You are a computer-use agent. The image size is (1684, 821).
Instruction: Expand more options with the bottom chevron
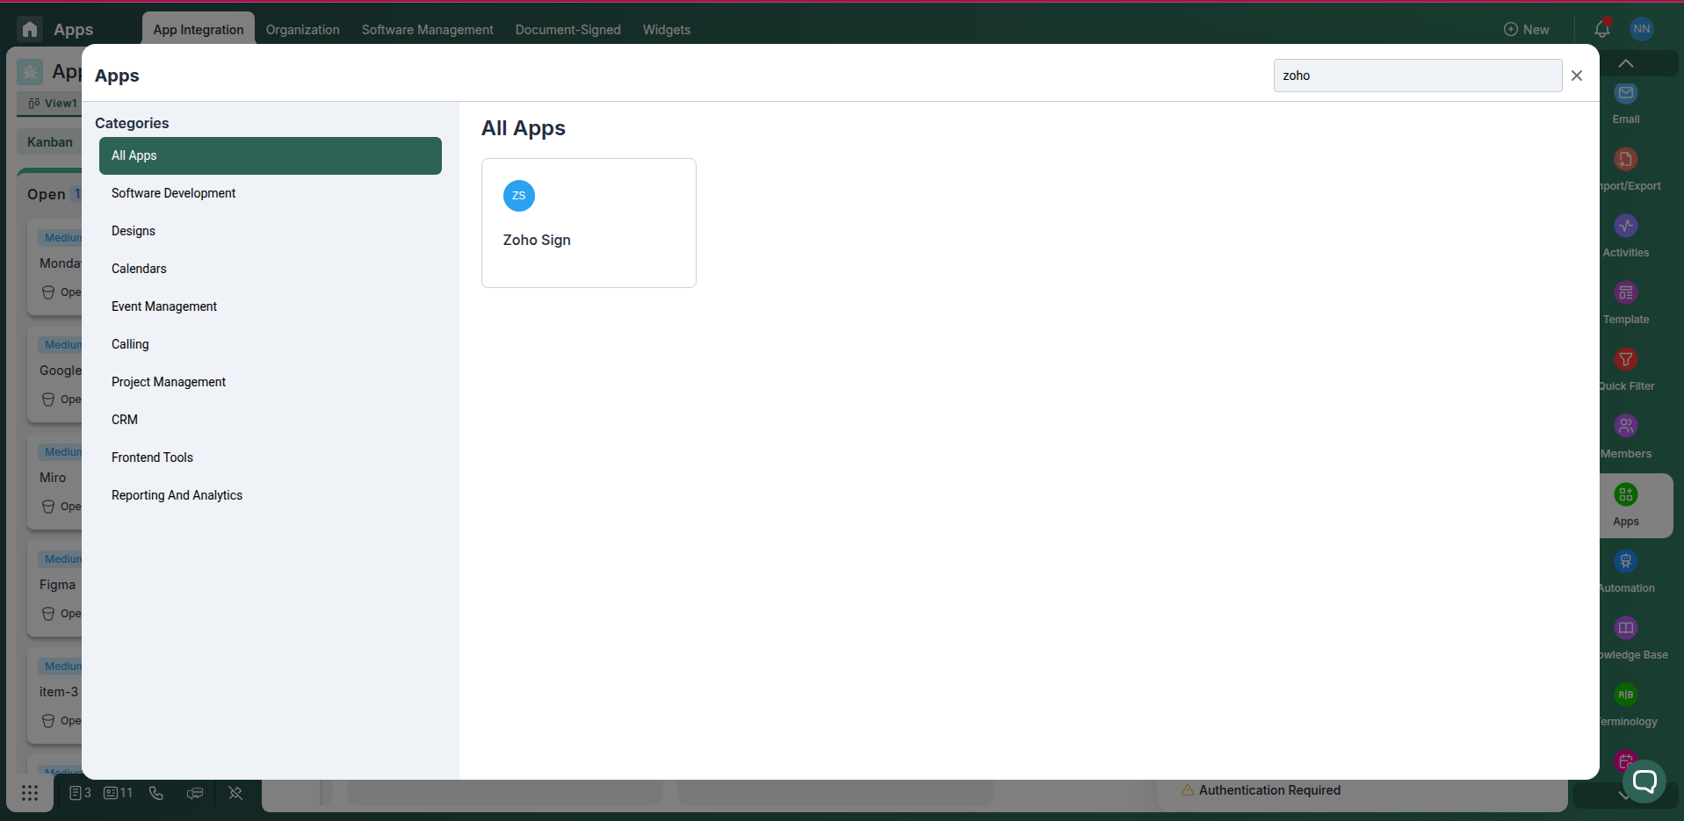click(x=1623, y=796)
